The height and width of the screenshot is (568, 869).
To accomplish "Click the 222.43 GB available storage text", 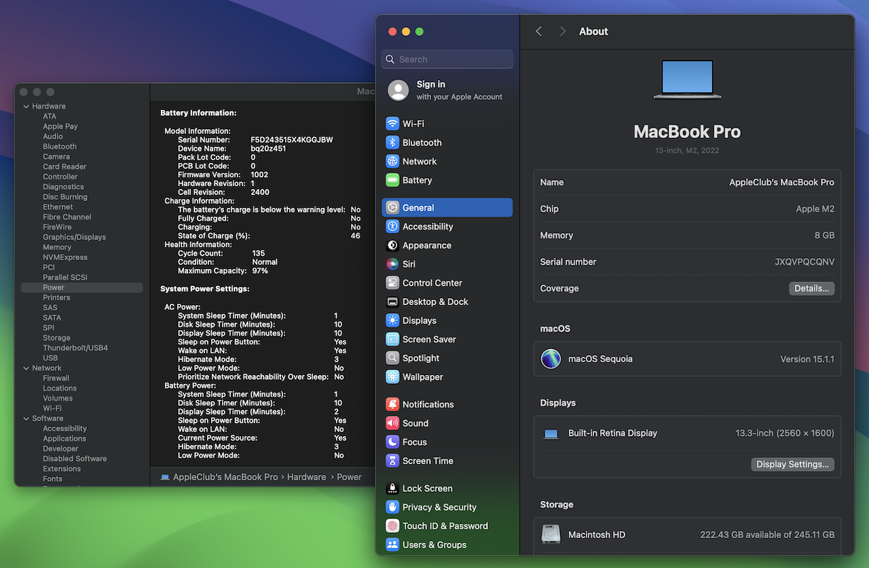I will 767,535.
